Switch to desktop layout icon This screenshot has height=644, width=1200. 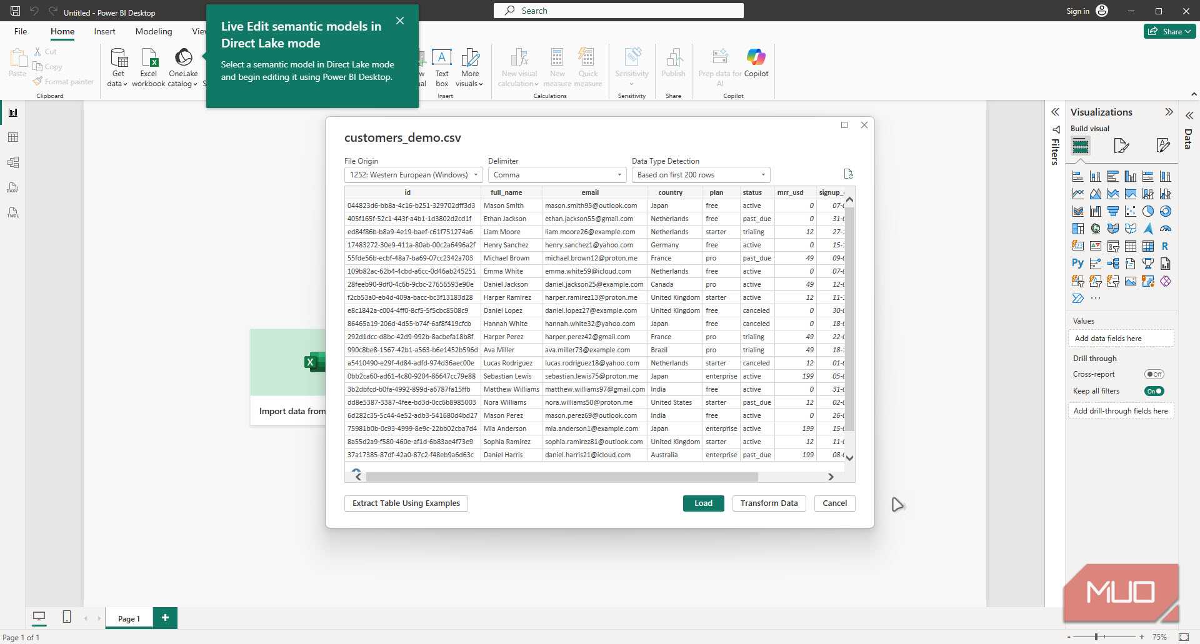(39, 617)
